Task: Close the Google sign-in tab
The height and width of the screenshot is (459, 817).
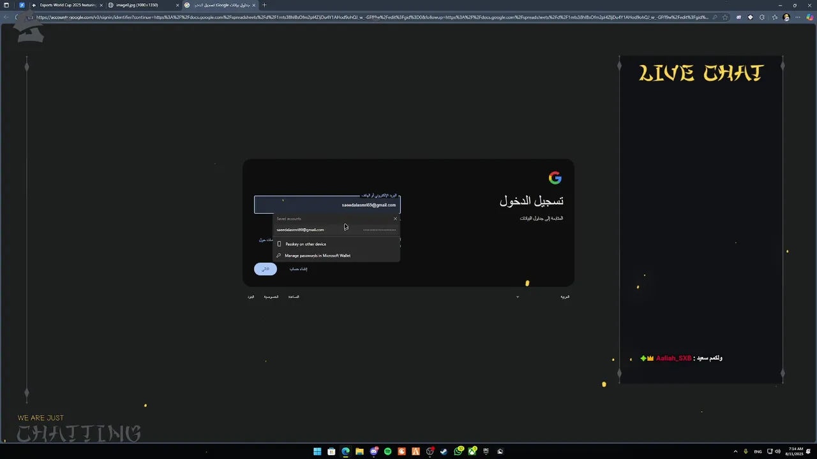Action: [x=253, y=5]
